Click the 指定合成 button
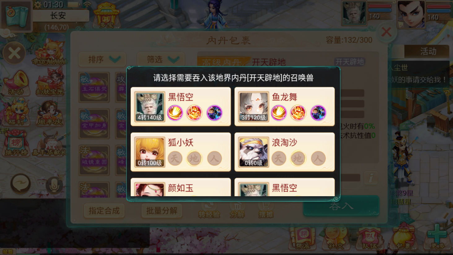Image resolution: width=453 pixels, height=255 pixels. 104,211
